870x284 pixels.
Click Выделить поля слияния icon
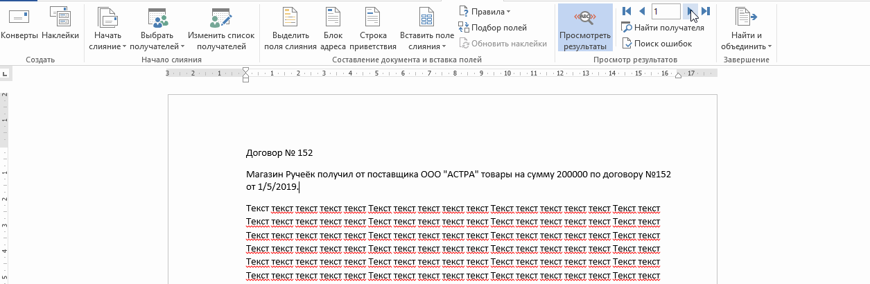290,17
